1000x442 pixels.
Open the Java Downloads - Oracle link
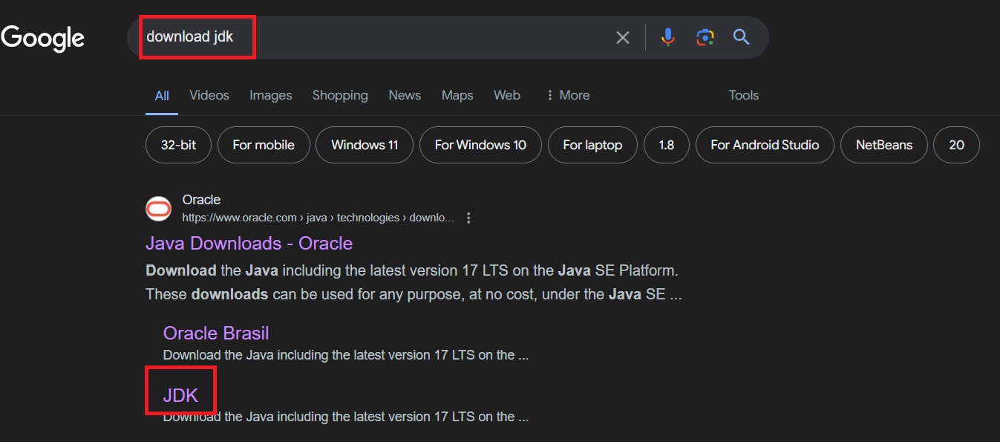(249, 243)
